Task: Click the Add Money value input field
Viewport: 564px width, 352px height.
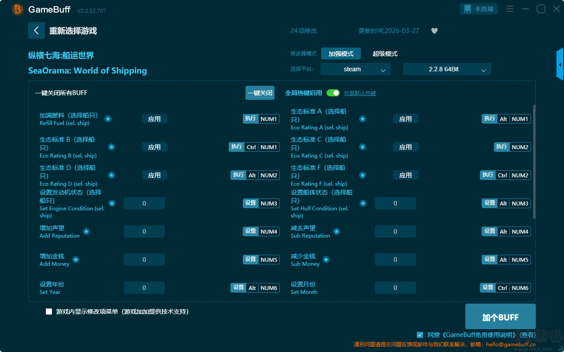Action: (x=144, y=260)
